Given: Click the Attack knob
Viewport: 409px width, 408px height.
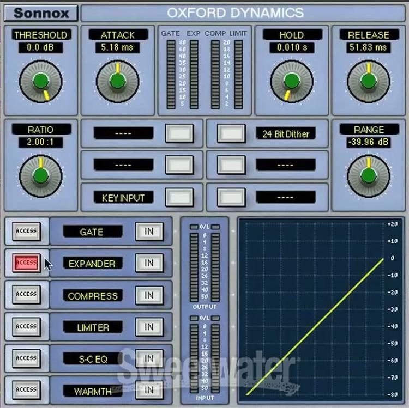Looking at the screenshot, I should [118, 82].
